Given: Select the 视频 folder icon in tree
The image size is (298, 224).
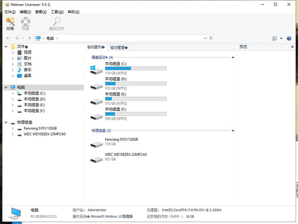Looking at the screenshot, I should pyautogui.click(x=19, y=52).
